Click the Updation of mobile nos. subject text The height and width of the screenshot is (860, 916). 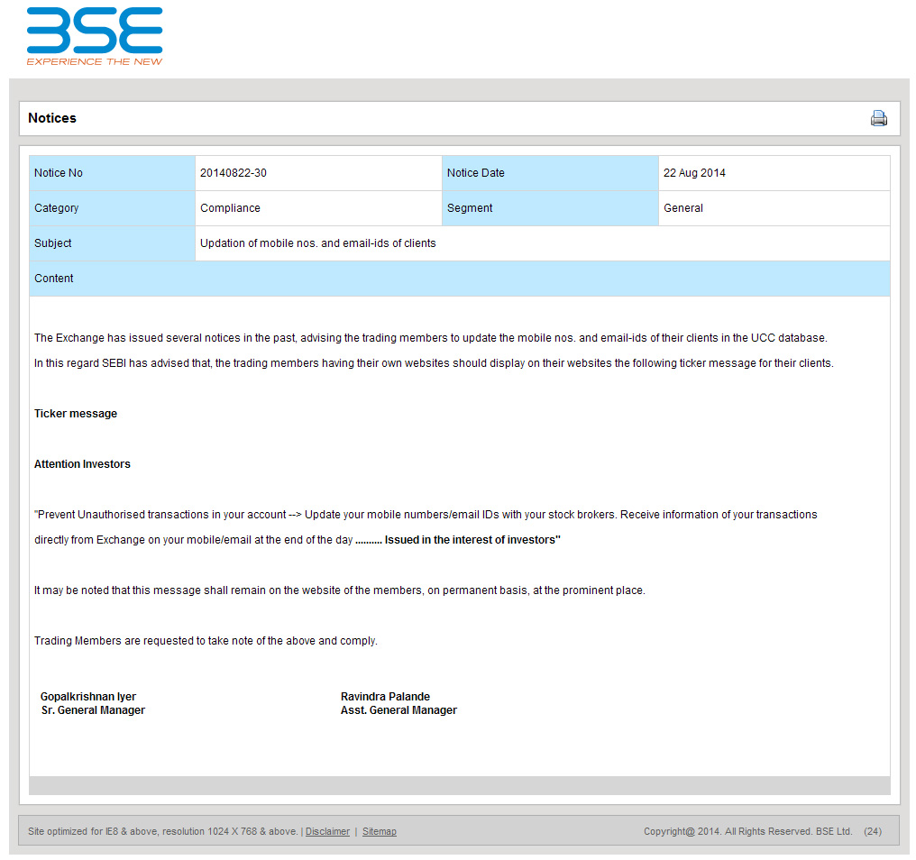(317, 243)
